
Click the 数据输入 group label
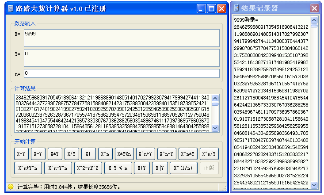pos(25,23)
